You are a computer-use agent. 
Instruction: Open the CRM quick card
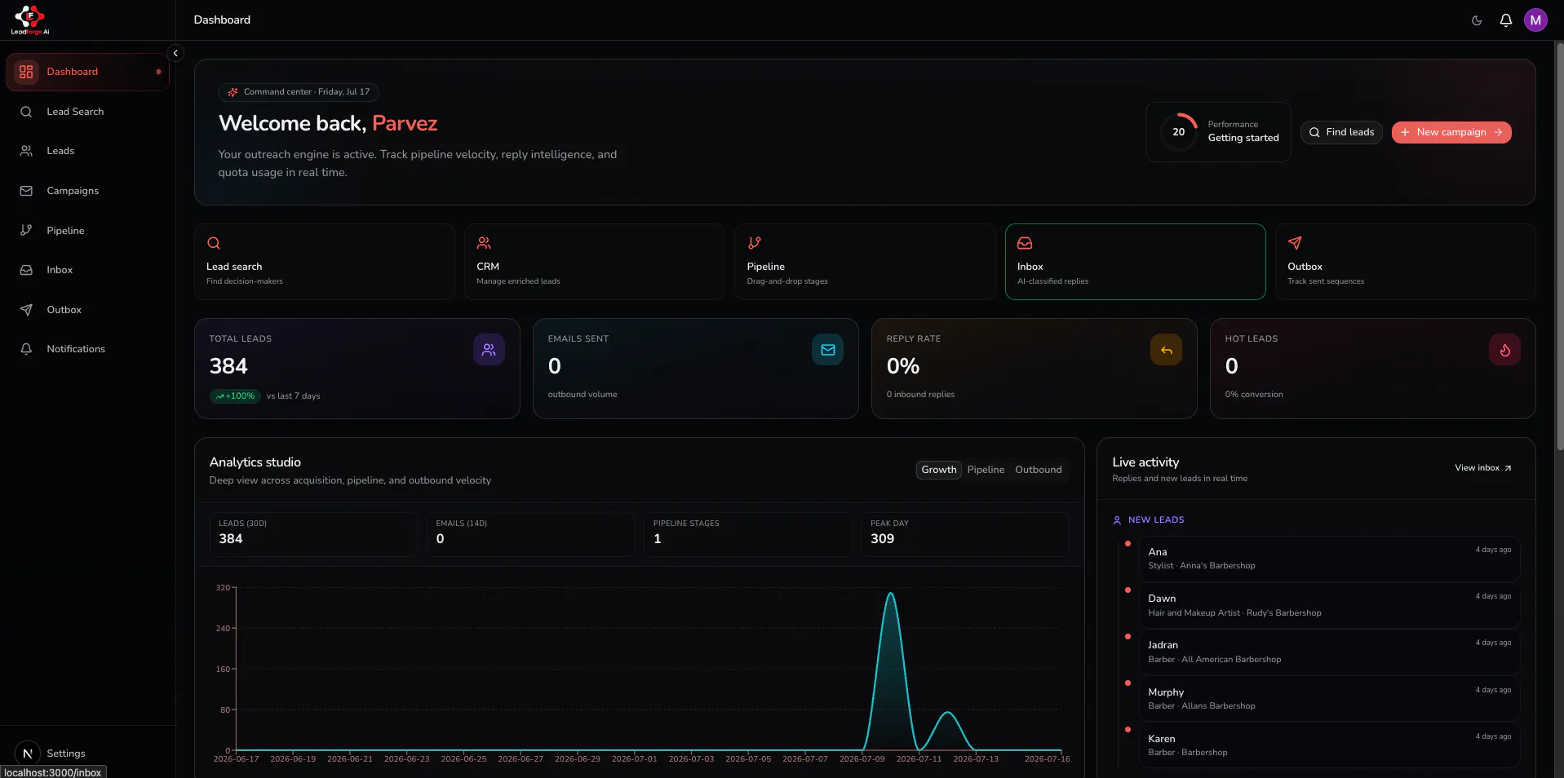(595, 262)
